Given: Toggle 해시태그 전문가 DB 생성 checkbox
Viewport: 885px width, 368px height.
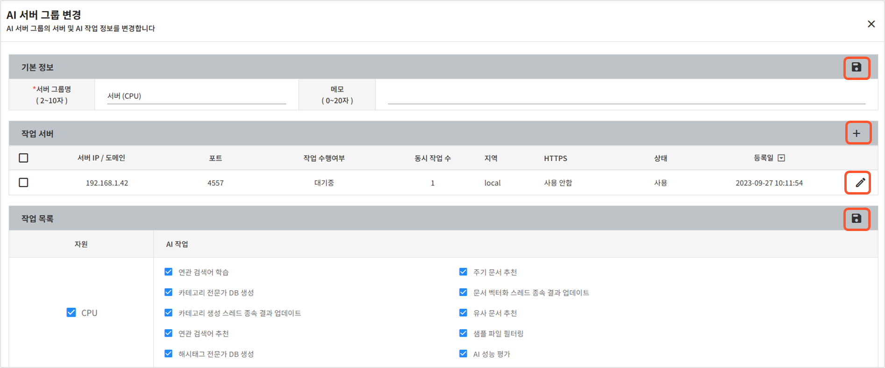Looking at the screenshot, I should 169,354.
